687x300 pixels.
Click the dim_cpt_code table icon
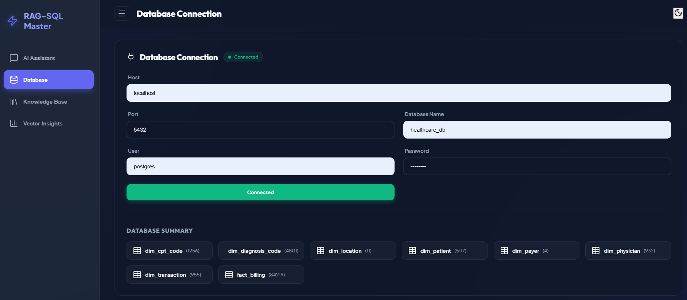click(x=137, y=251)
